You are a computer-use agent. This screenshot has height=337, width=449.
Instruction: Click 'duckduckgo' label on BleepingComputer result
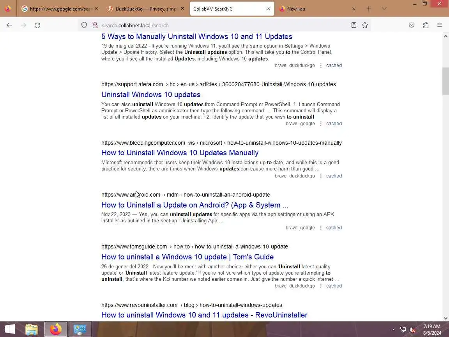coord(302,176)
